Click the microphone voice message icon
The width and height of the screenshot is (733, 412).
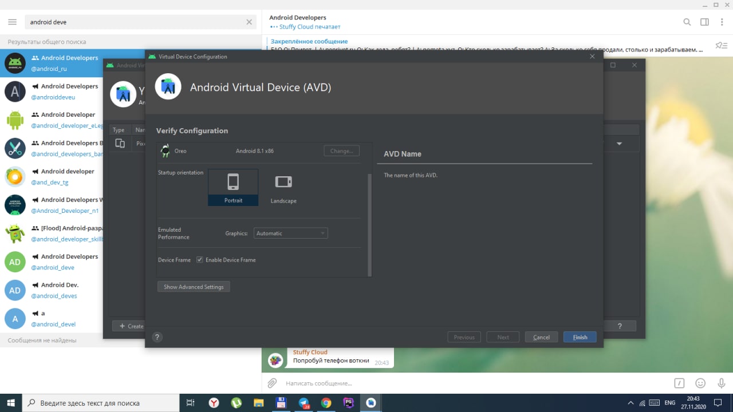[721, 383]
